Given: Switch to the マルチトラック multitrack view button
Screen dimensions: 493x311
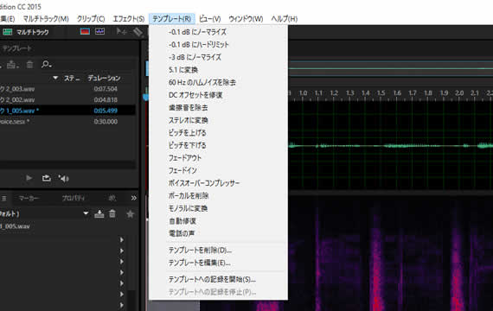Looking at the screenshot, I should (x=26, y=32).
